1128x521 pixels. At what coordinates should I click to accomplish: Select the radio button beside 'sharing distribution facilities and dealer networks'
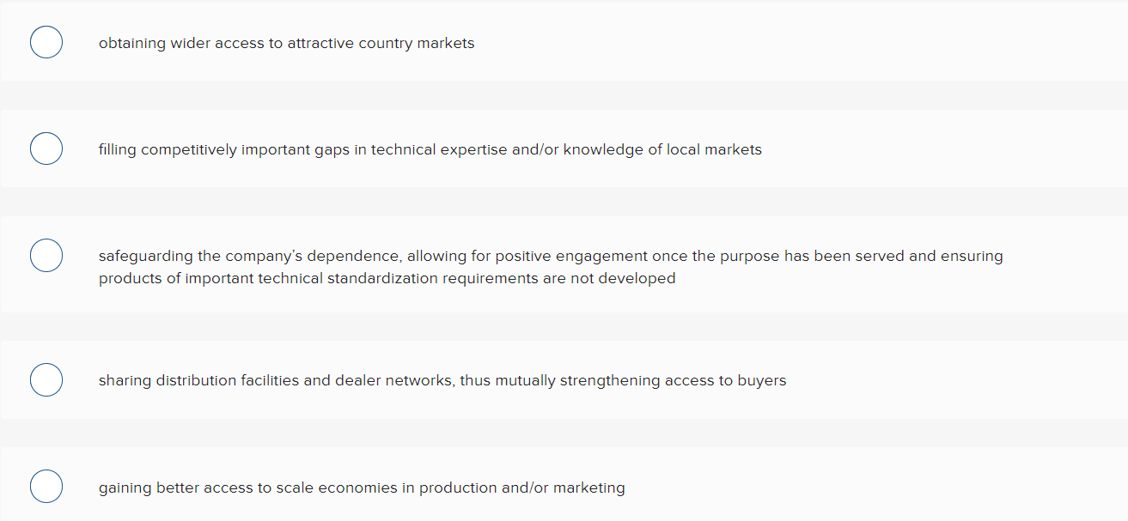click(x=46, y=379)
